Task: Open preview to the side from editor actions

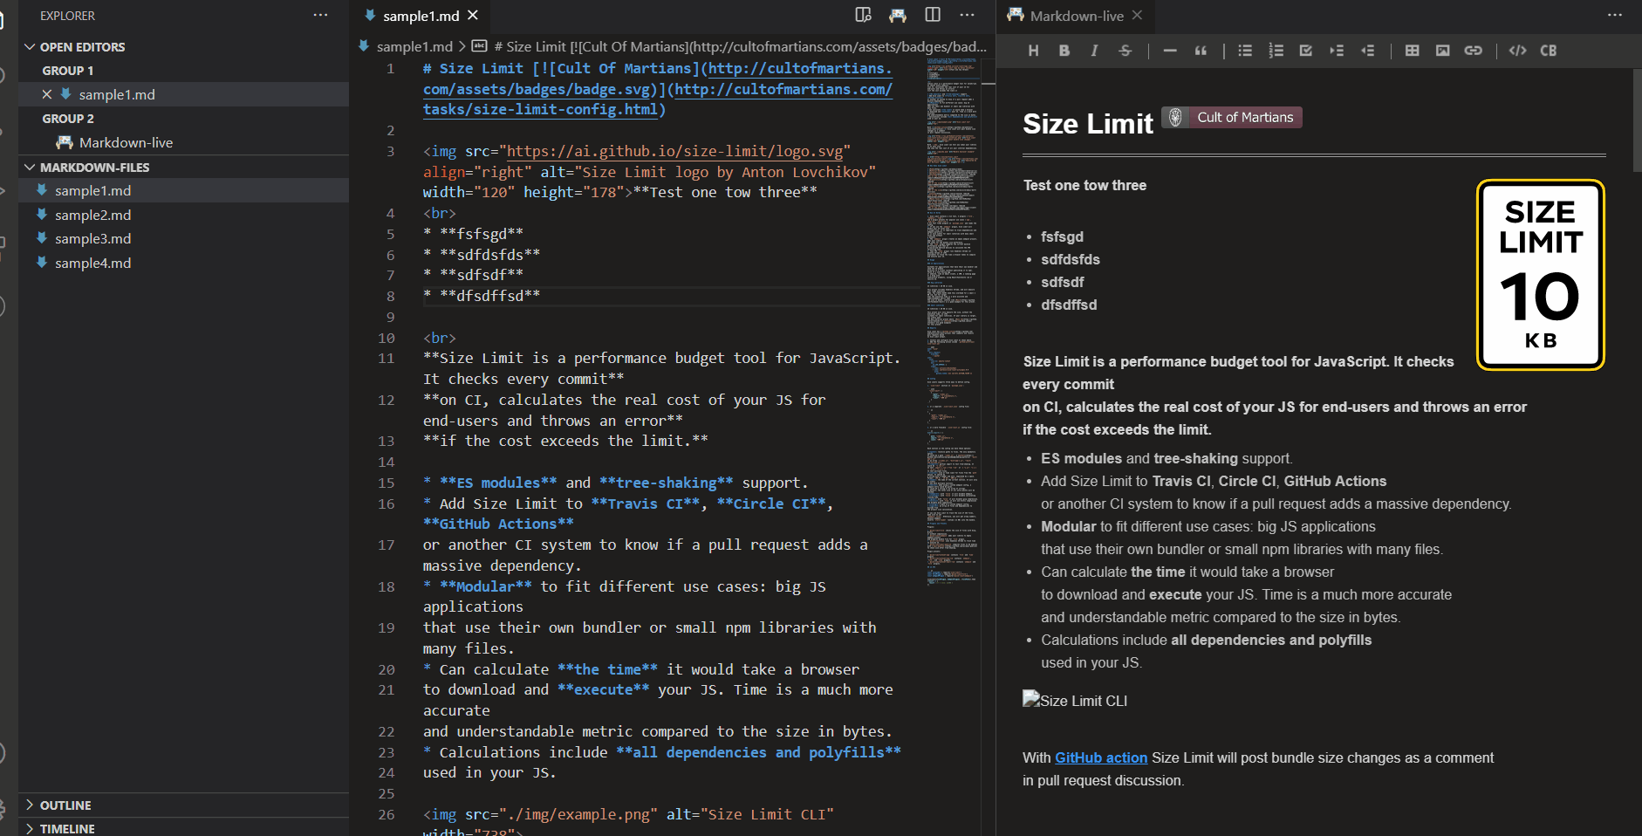Action: tap(863, 15)
